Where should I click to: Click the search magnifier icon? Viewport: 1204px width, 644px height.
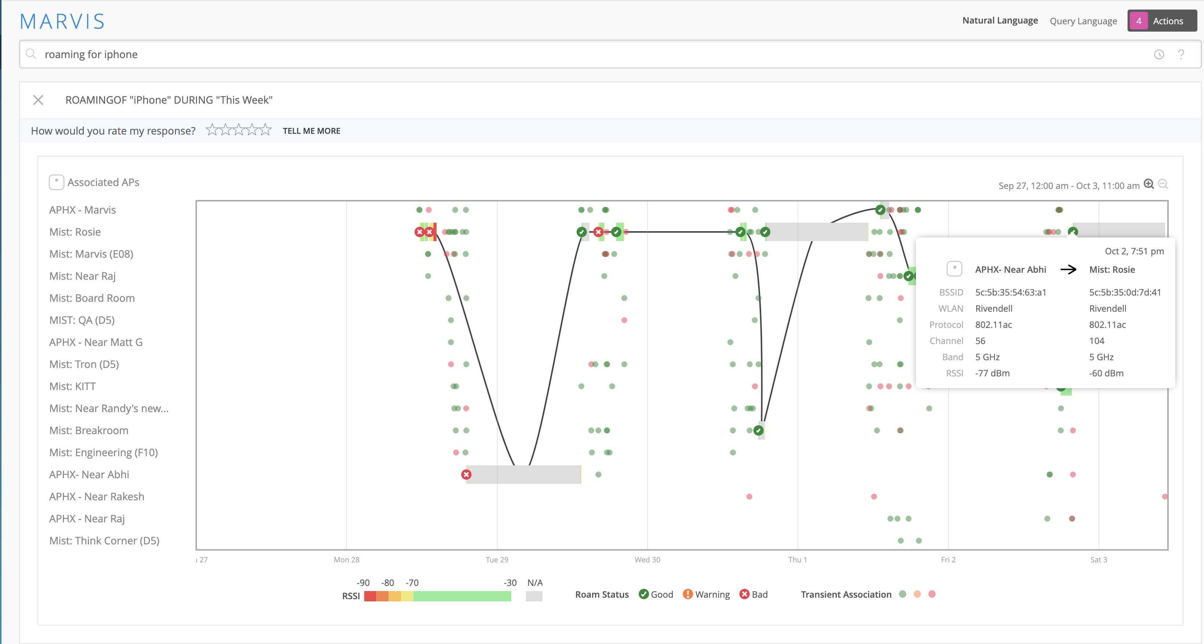tap(31, 54)
